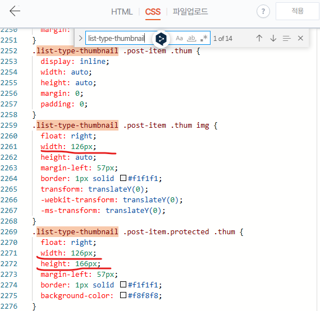This screenshot has height=311, width=320.
Task: Expand the replace field chevron in find widget
Action: [80, 38]
